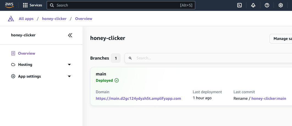This screenshot has width=292, height=126.
Task: Click the Domain label
Action: point(103,92)
